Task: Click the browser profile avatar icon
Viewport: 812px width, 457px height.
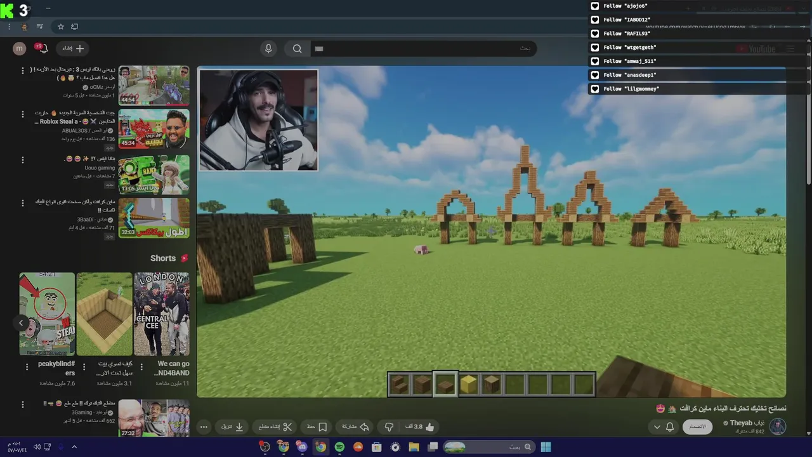Action: [x=24, y=27]
